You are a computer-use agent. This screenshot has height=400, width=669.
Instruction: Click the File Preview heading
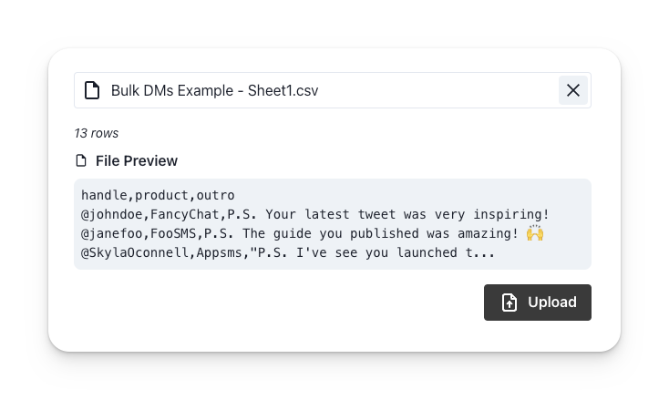137,161
